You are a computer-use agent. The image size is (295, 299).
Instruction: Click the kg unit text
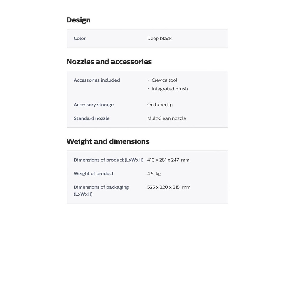(x=158, y=173)
